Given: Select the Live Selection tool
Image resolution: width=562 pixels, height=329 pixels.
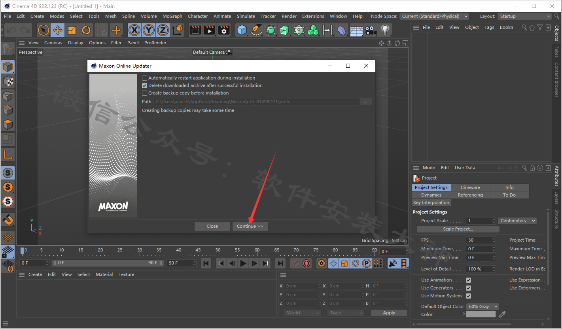Looking at the screenshot, I should click(44, 30).
